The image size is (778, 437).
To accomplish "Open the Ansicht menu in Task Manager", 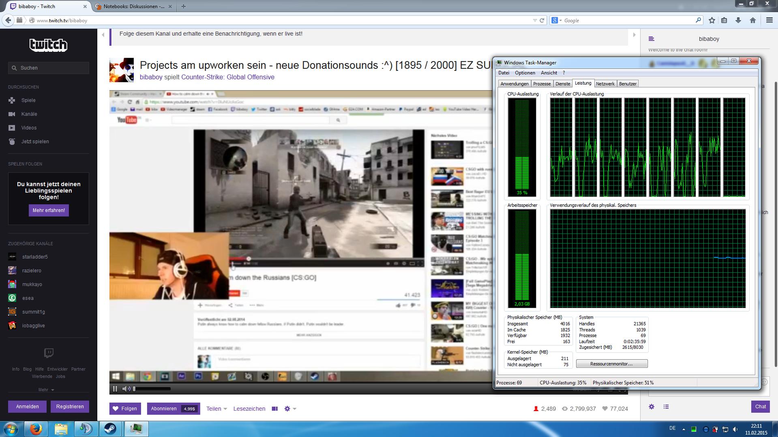I will [549, 73].
